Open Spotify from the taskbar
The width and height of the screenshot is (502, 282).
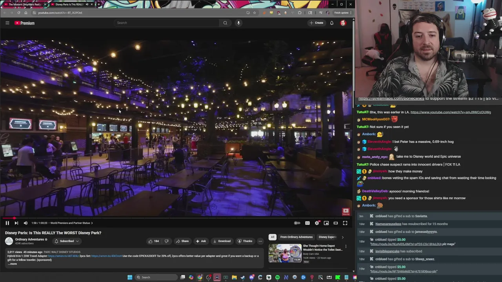coord(277,277)
